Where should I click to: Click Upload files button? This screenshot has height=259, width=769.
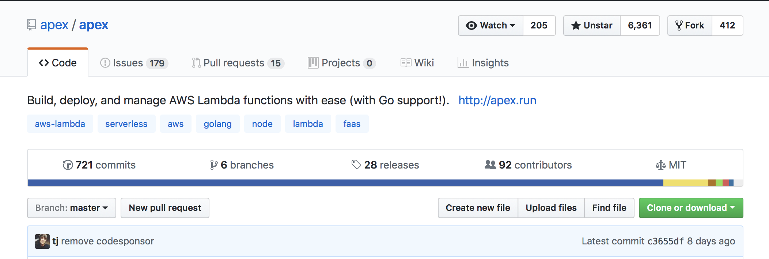[551, 208]
